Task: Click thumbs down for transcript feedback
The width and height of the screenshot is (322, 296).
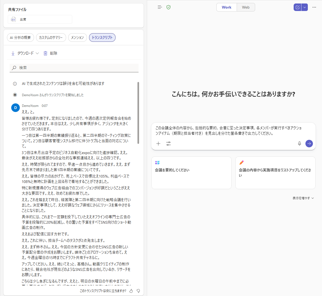Action: pyautogui.click(x=138, y=291)
